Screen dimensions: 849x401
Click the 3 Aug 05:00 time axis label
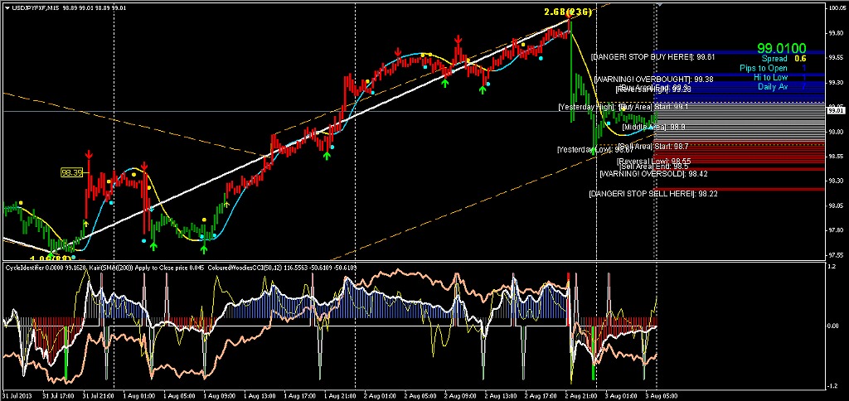tap(662, 395)
